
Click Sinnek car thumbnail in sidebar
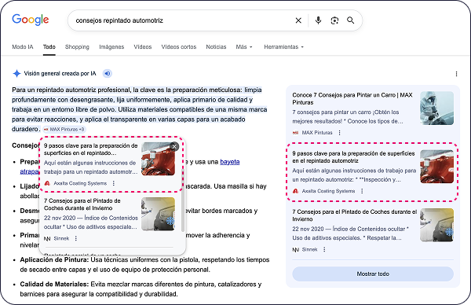pyautogui.click(x=436, y=225)
